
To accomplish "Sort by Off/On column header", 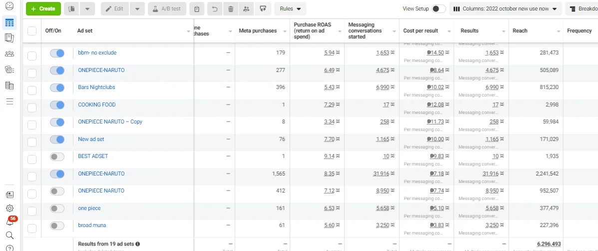I will 53,31.
